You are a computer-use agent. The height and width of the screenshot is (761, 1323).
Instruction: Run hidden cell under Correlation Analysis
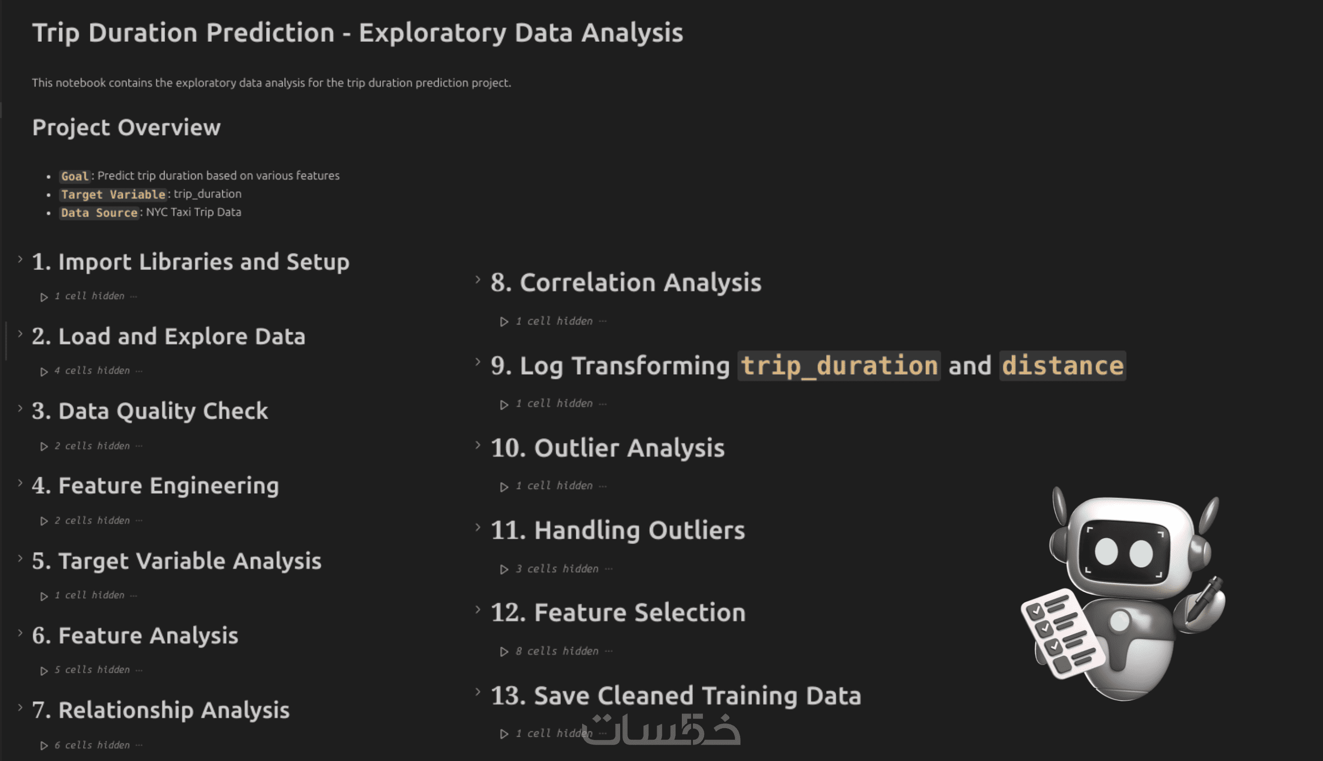(x=504, y=322)
